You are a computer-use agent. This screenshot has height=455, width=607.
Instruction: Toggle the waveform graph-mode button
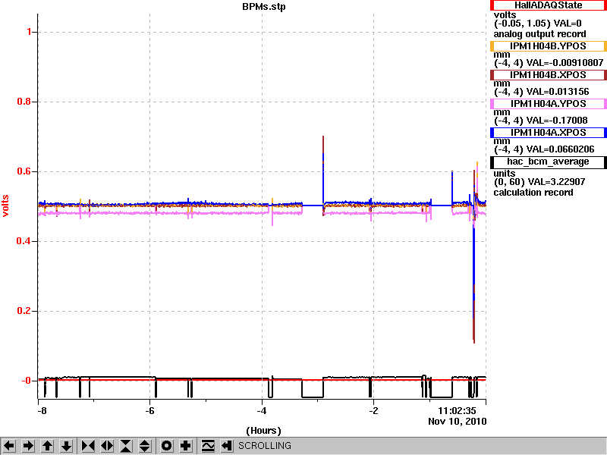click(208, 446)
